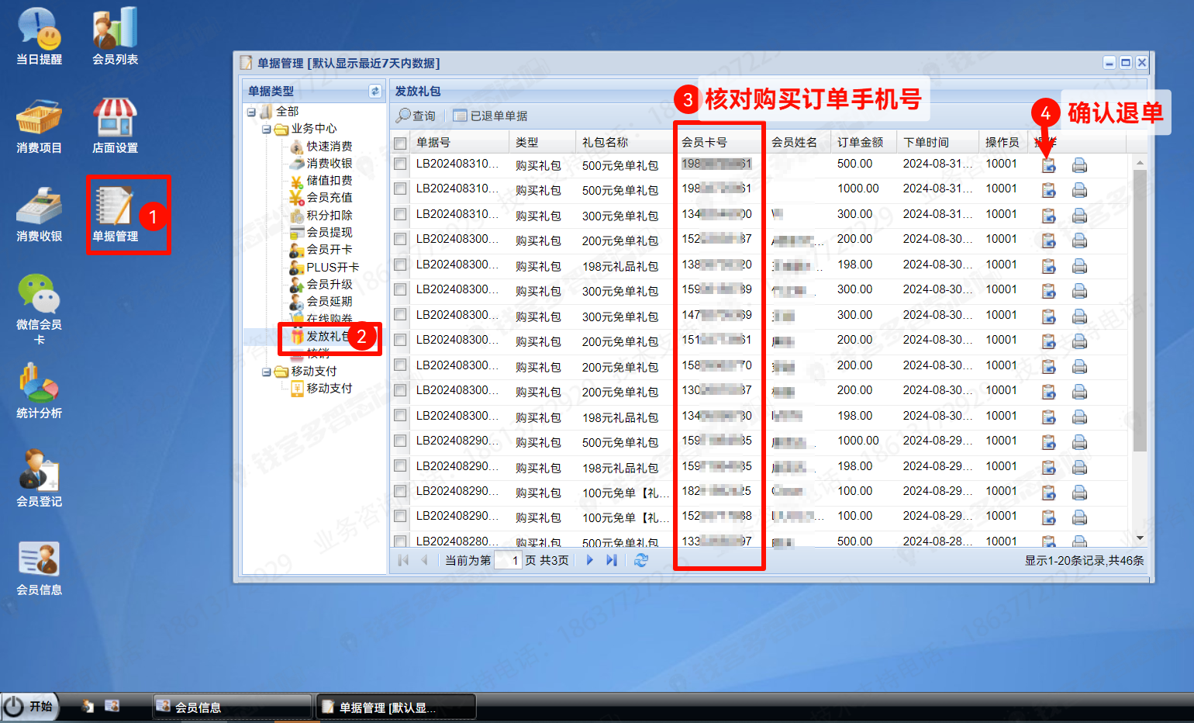Select 会员延期 in the tree
The width and height of the screenshot is (1194, 723).
click(x=330, y=301)
